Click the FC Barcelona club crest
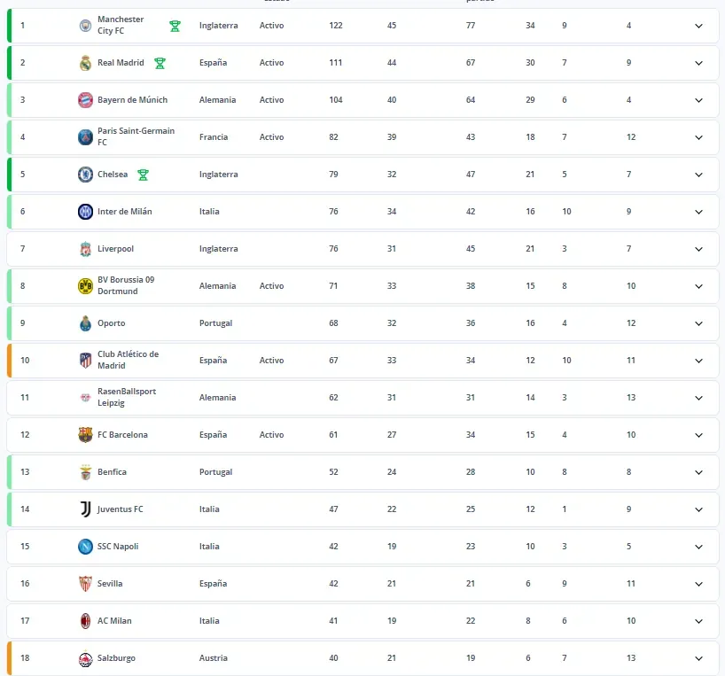 pyautogui.click(x=85, y=434)
